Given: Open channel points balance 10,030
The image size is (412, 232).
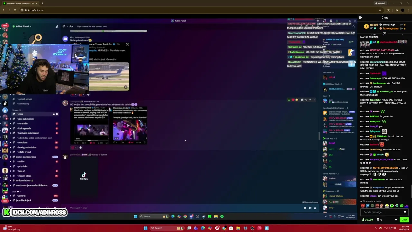Looking at the screenshot, I should (367, 220).
